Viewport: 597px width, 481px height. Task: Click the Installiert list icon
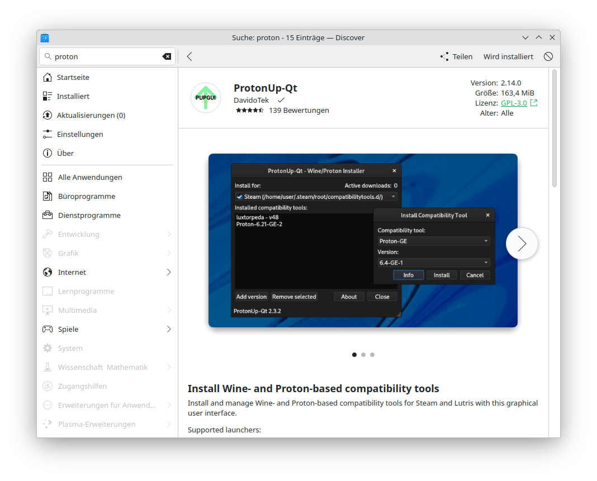click(x=47, y=96)
